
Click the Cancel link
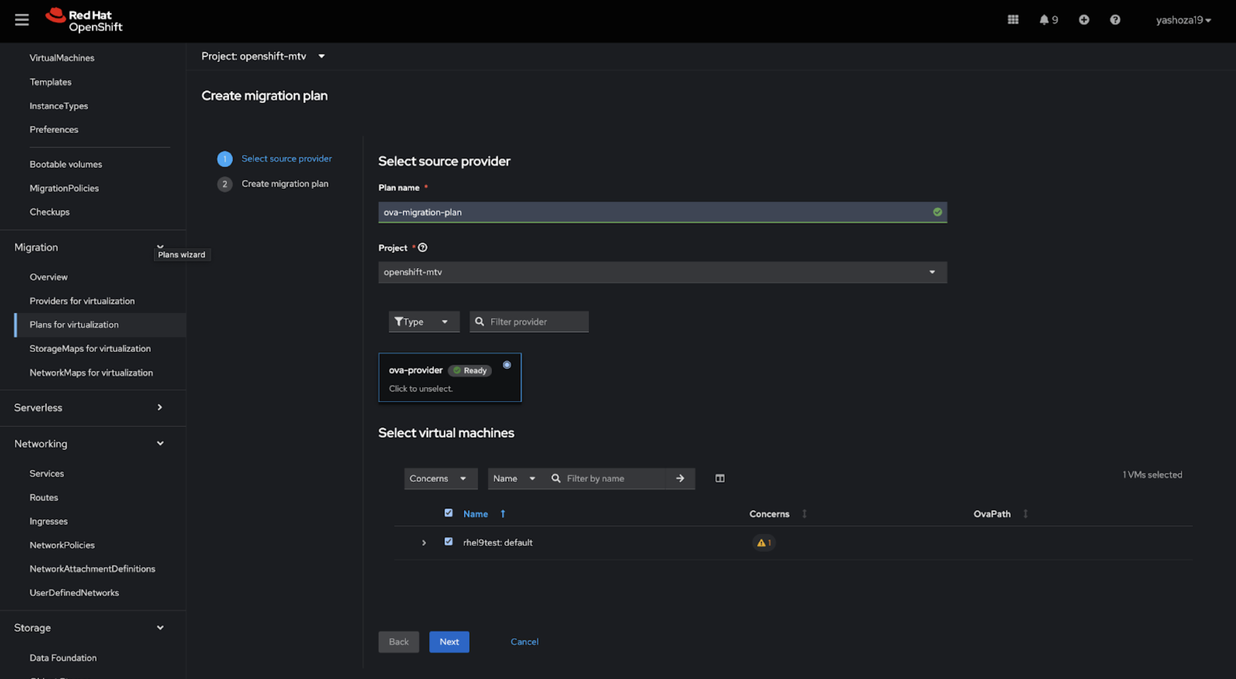pyautogui.click(x=524, y=642)
